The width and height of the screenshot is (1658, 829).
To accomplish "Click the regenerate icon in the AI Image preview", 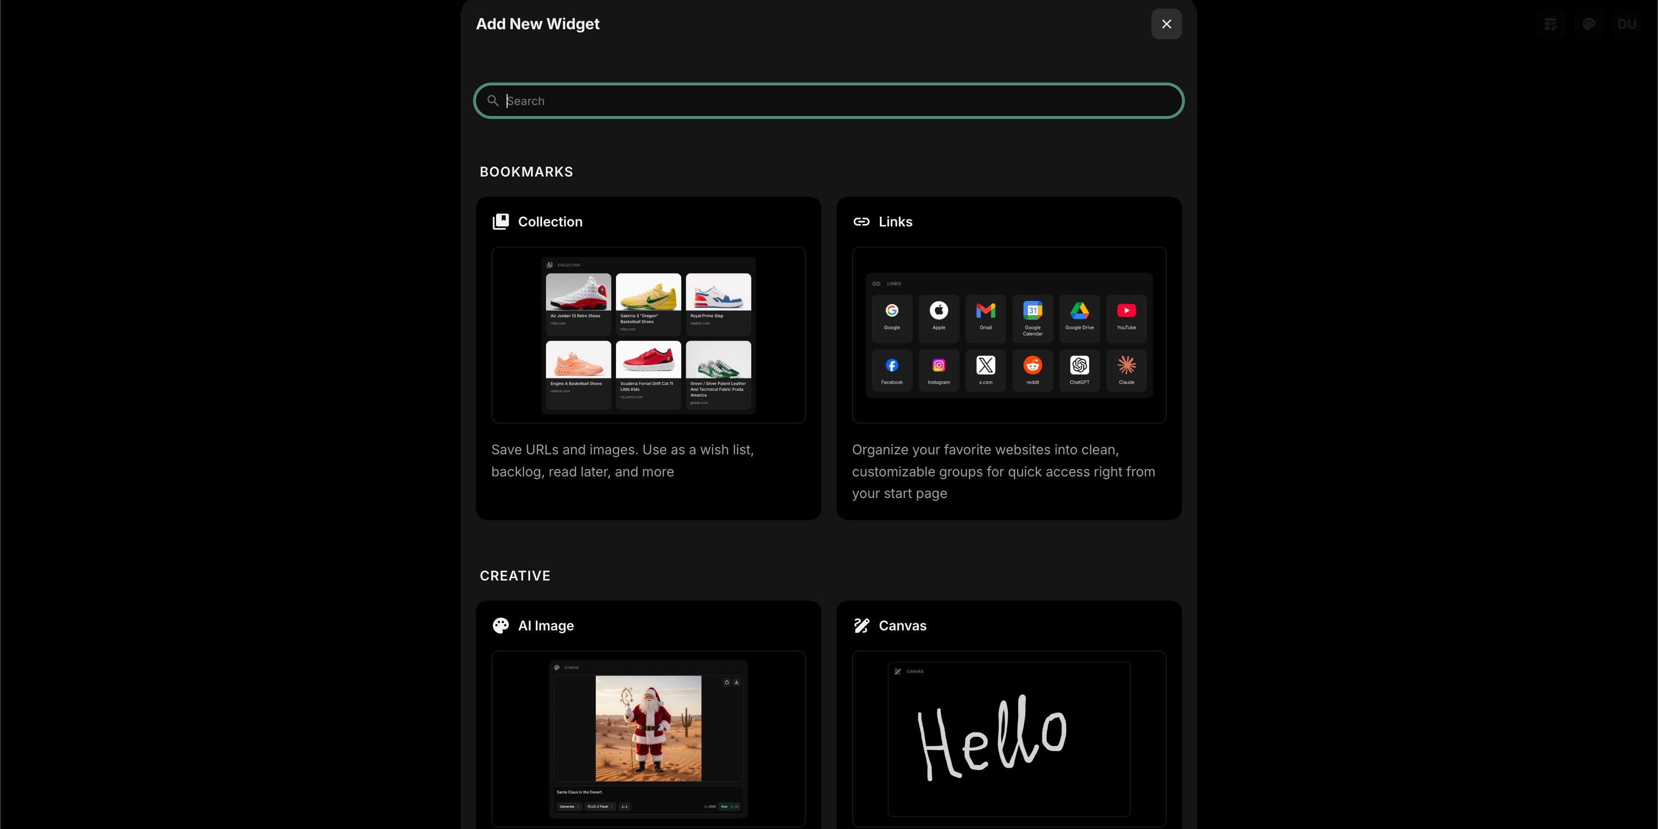I will pos(726,682).
